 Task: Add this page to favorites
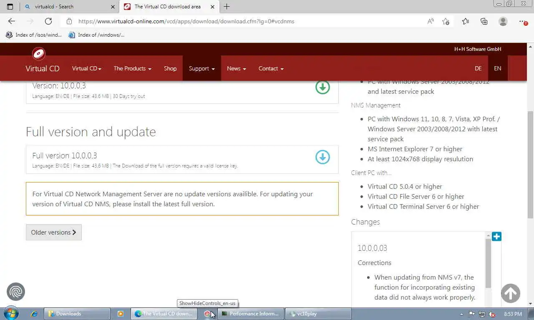click(446, 21)
